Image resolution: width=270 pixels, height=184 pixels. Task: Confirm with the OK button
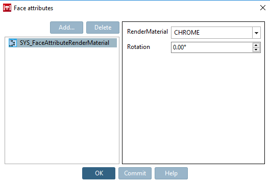pos(99,173)
